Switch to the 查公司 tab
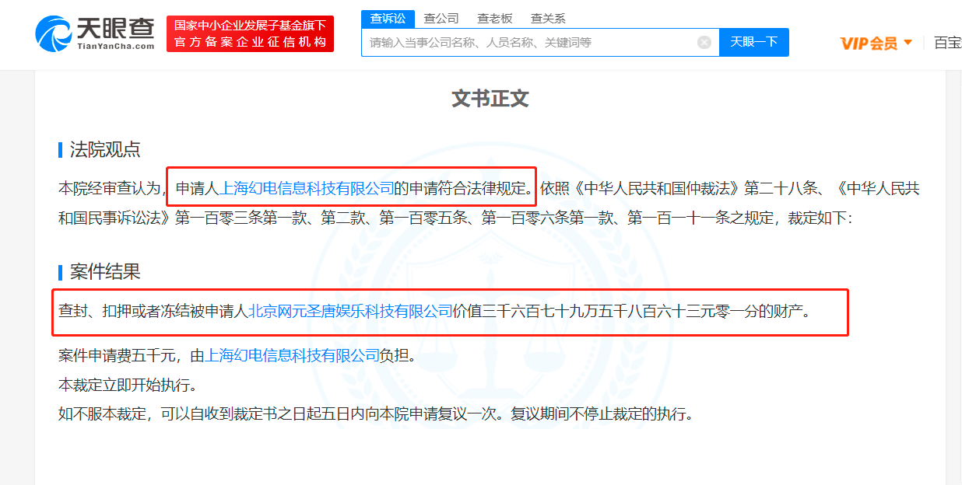Image resolution: width=962 pixels, height=485 pixels. point(441,18)
